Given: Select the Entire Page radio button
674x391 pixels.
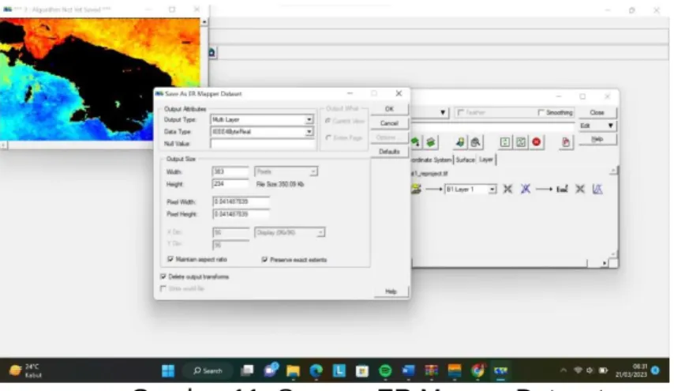Looking at the screenshot, I should [328, 137].
